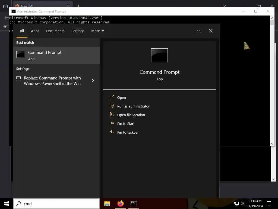
Task: Click the scroll down arrow at bottom right
Action: pos(273,179)
